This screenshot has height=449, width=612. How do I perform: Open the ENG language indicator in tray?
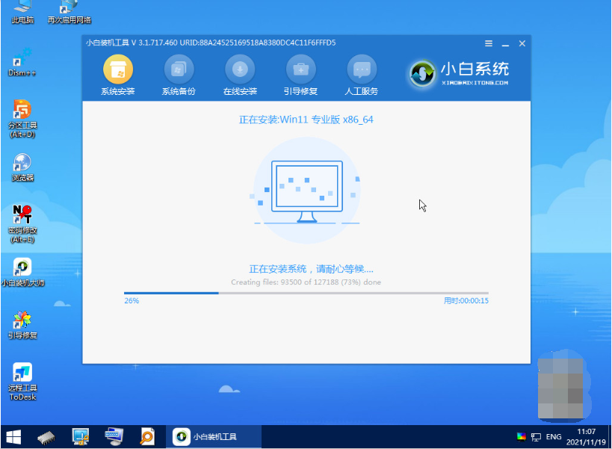[x=553, y=436]
